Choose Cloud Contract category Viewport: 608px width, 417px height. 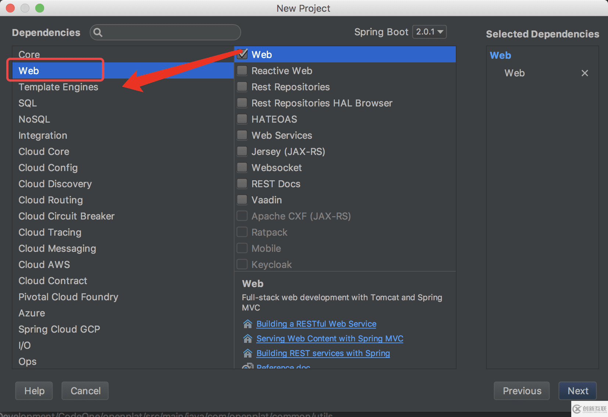(123, 280)
